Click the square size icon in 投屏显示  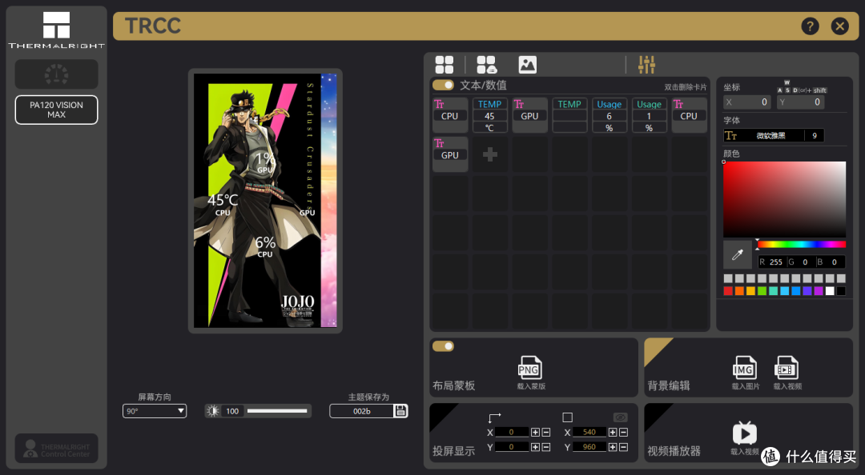[567, 417]
